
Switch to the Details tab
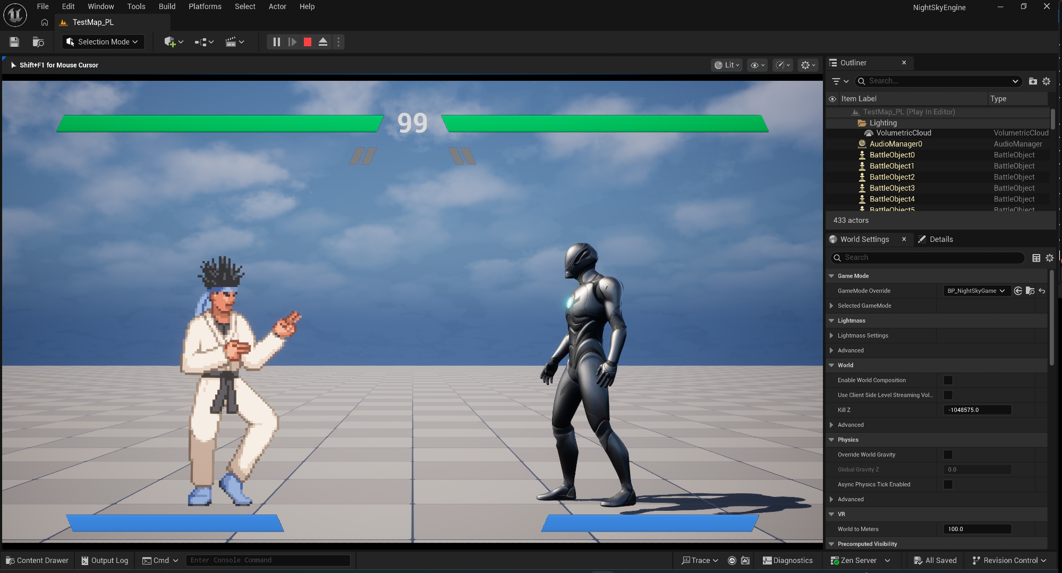tap(941, 239)
